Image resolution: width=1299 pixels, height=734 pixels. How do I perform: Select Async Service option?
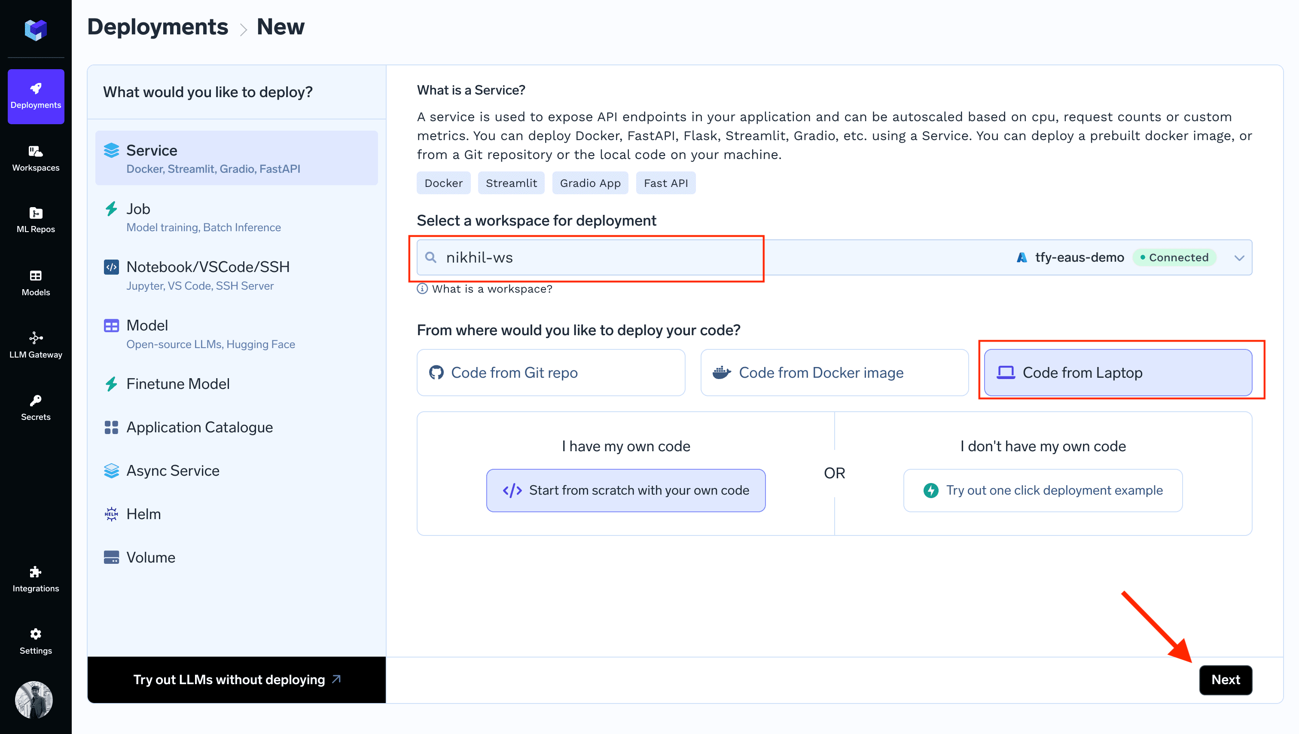pos(237,471)
